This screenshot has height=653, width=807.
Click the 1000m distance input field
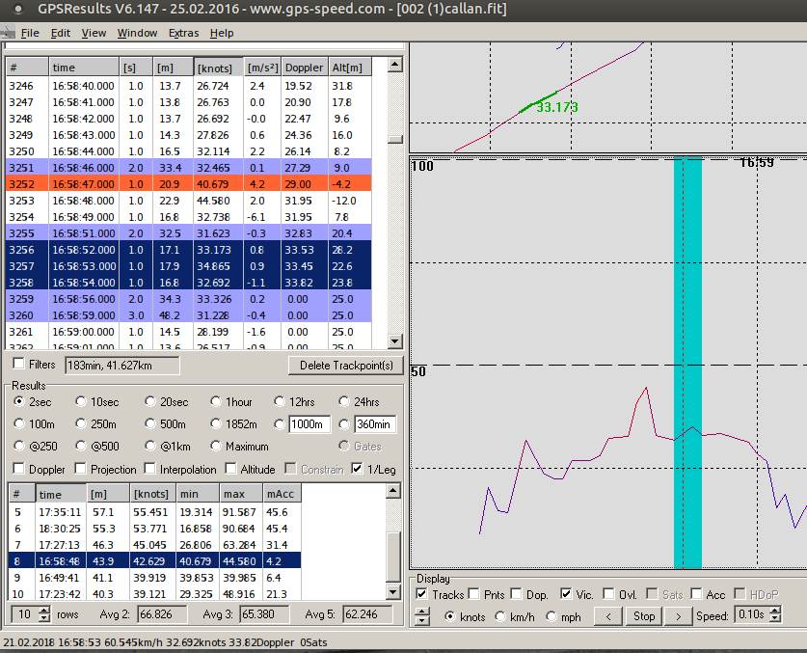tap(309, 424)
